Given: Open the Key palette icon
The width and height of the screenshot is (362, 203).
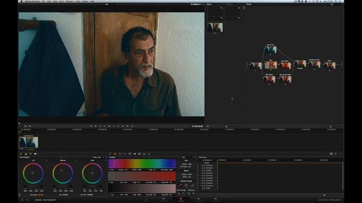Looking at the screenshot, I should [135, 154].
